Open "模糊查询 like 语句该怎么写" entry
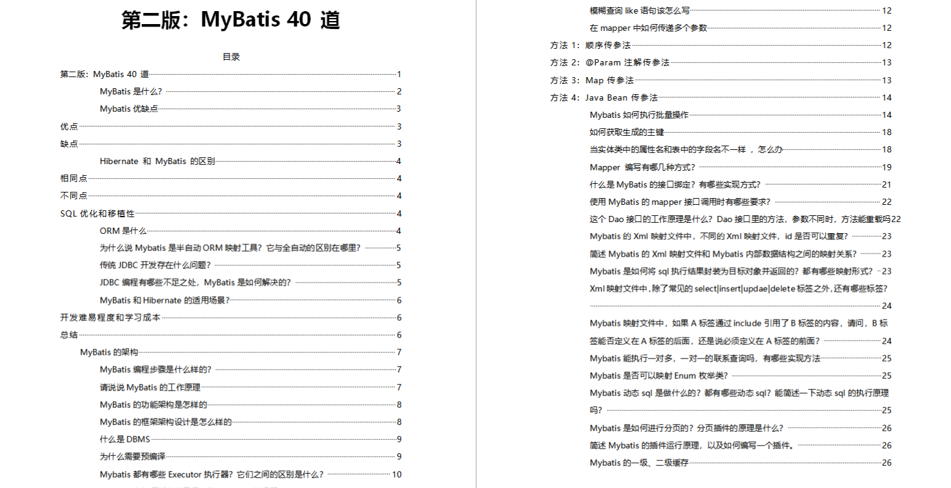The image size is (951, 488). point(639,10)
